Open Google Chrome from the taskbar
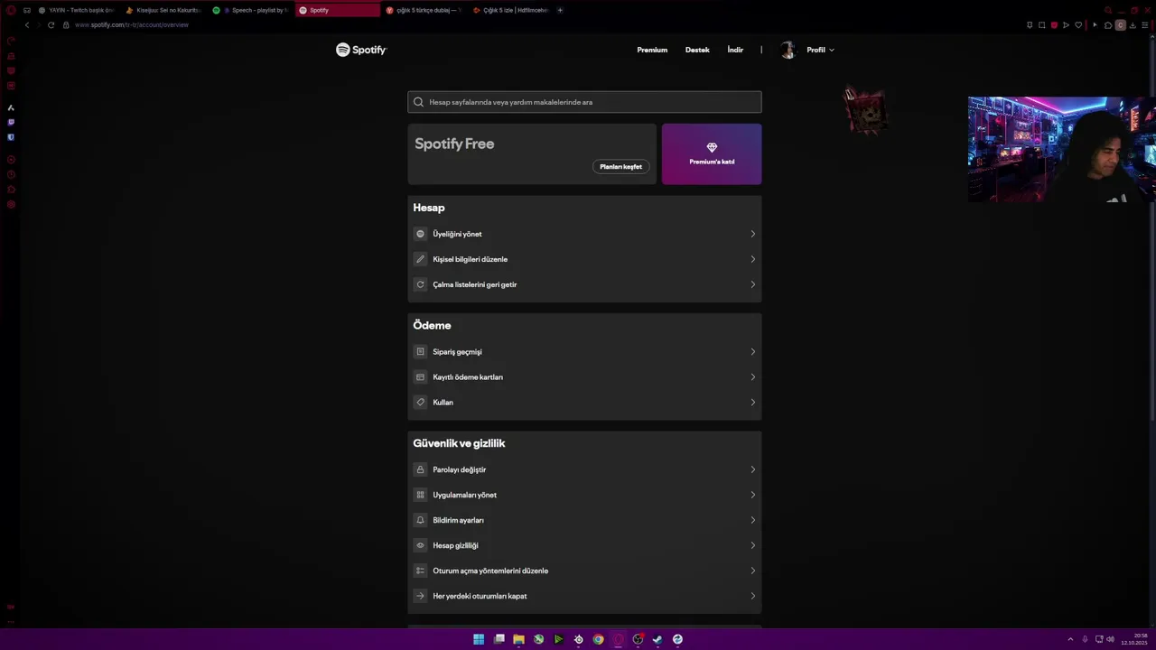This screenshot has width=1156, height=650. (598, 639)
